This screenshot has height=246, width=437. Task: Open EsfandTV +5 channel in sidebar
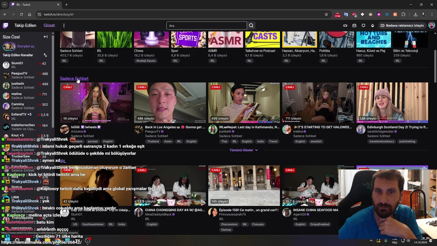point(27,117)
